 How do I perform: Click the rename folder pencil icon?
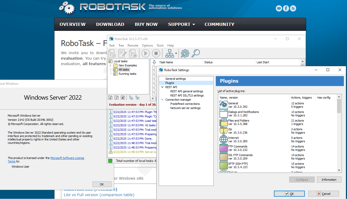pos(117,97)
